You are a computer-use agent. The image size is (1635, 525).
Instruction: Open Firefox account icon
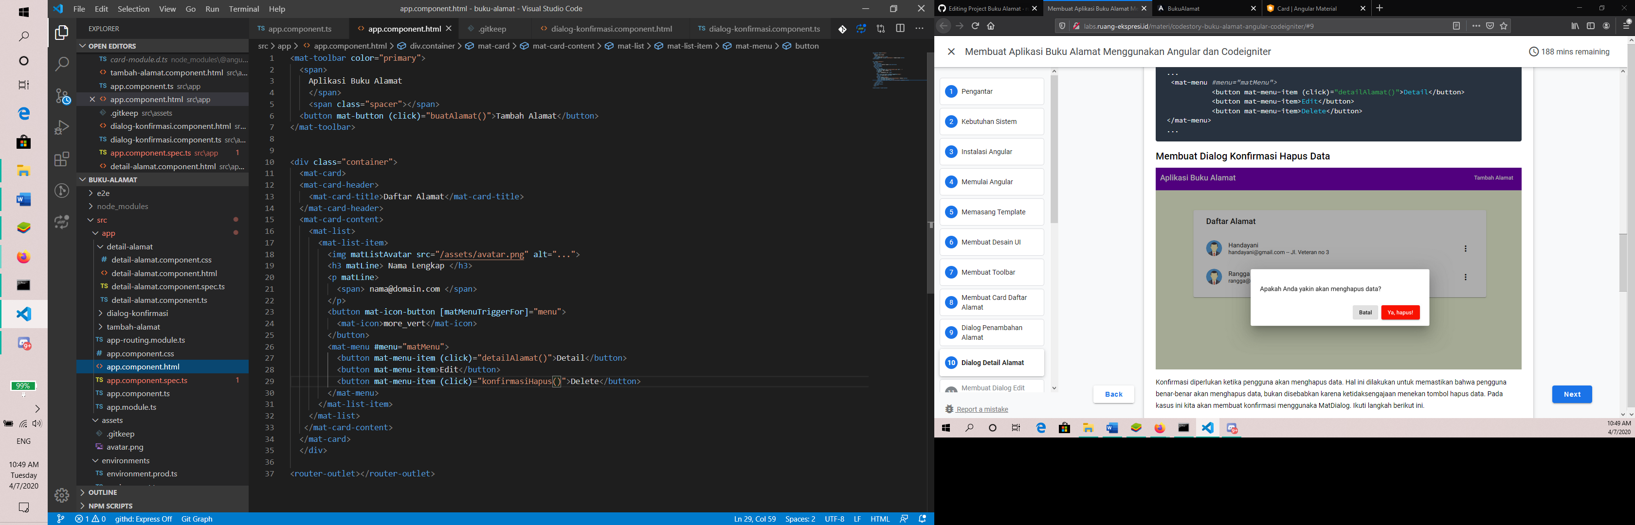[1606, 26]
